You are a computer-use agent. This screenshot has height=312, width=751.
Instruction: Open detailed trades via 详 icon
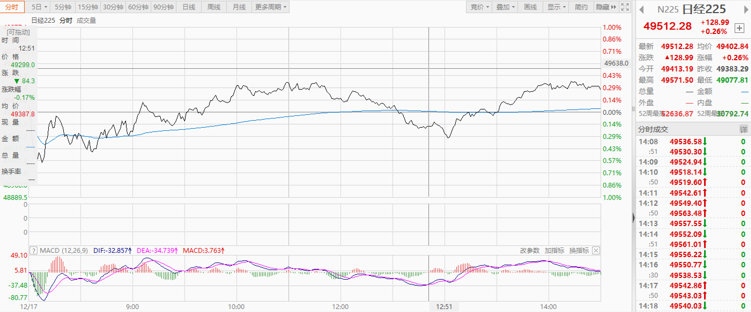pyautogui.click(x=743, y=130)
